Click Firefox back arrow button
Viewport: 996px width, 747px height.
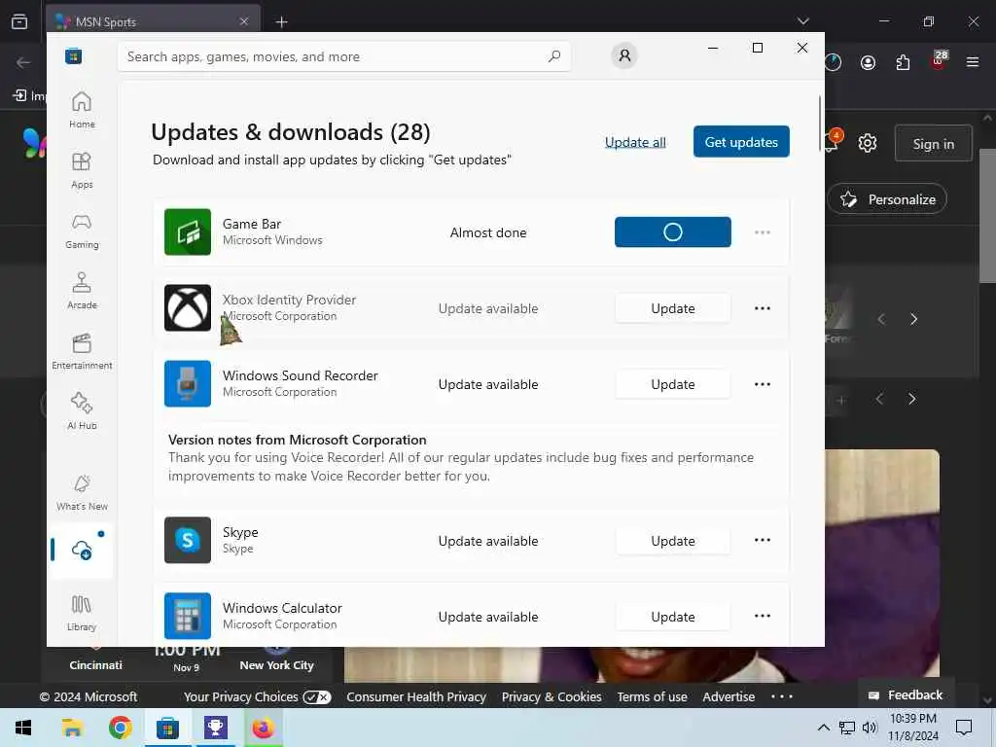pos(23,62)
